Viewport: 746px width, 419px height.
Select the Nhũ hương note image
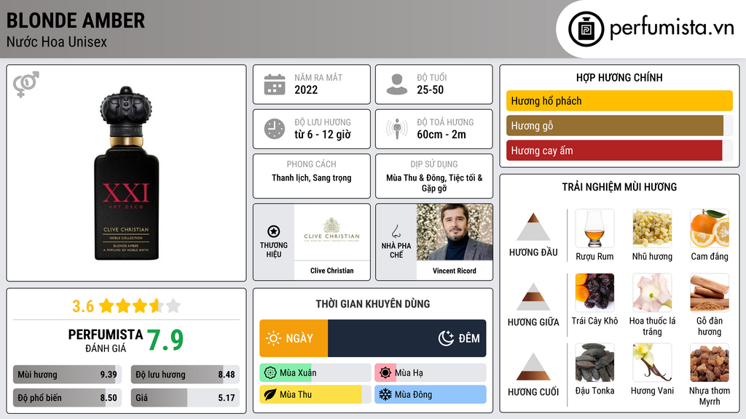click(652, 228)
